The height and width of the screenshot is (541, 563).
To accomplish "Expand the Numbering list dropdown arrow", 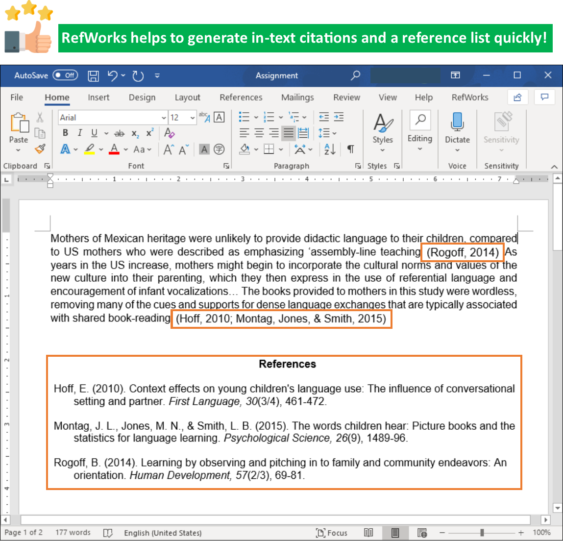I will (281, 117).
